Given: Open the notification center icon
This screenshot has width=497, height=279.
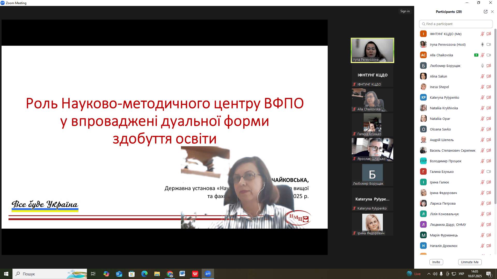Looking at the screenshot, I should click(x=489, y=274).
